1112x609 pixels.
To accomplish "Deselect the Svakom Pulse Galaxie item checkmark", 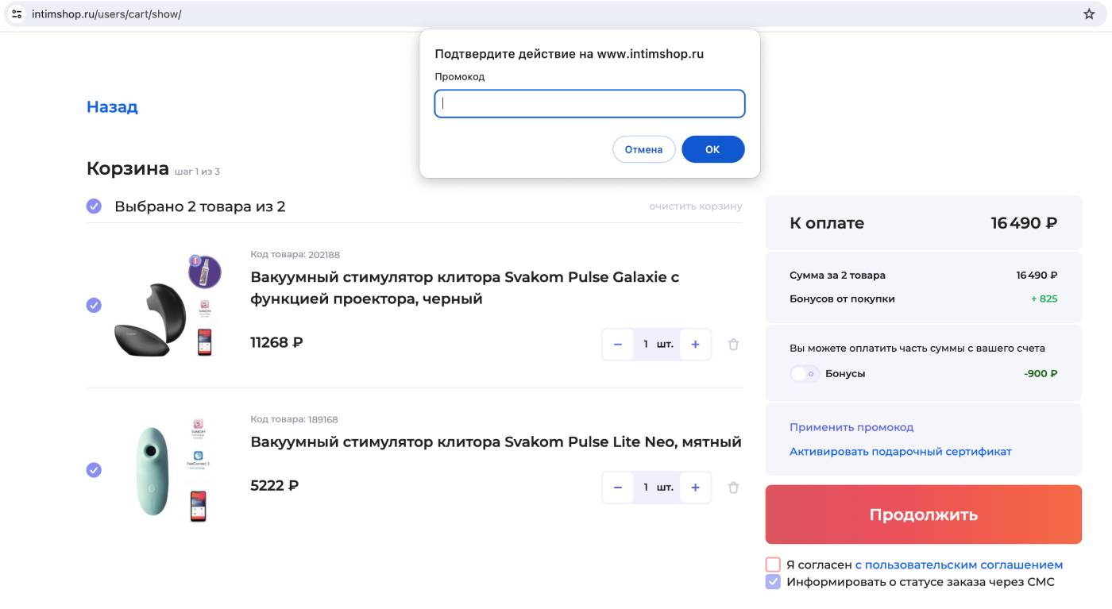I will pos(94,304).
